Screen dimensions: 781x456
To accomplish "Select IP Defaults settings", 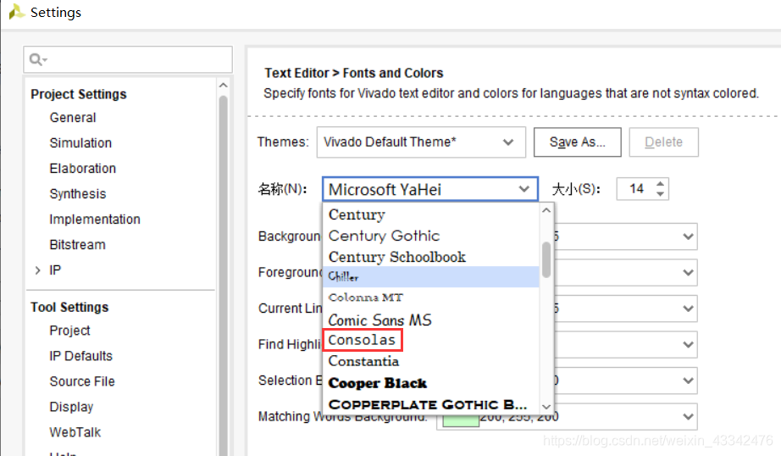I will tap(80, 356).
